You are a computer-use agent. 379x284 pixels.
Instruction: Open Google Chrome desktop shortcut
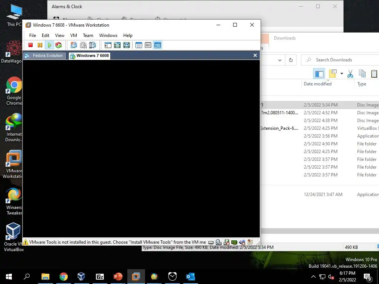[x=14, y=91]
